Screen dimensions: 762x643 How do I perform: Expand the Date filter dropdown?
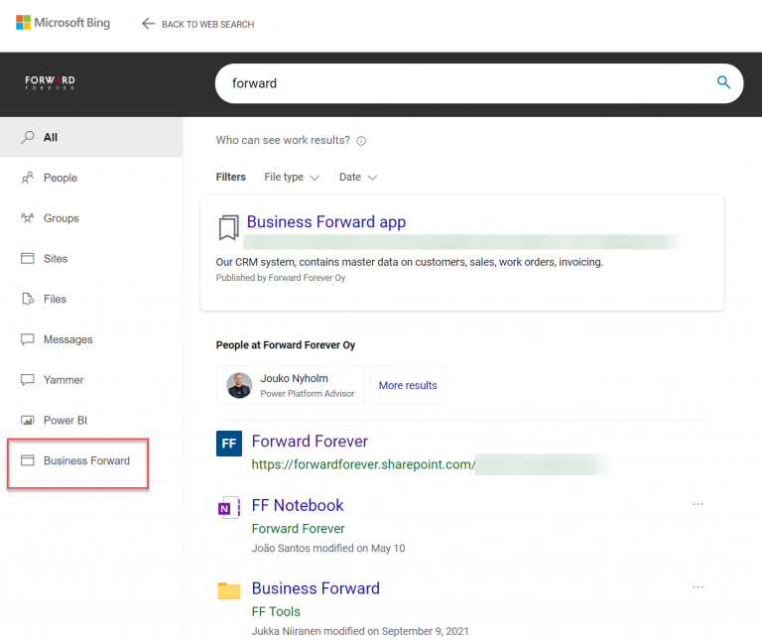coord(358,177)
